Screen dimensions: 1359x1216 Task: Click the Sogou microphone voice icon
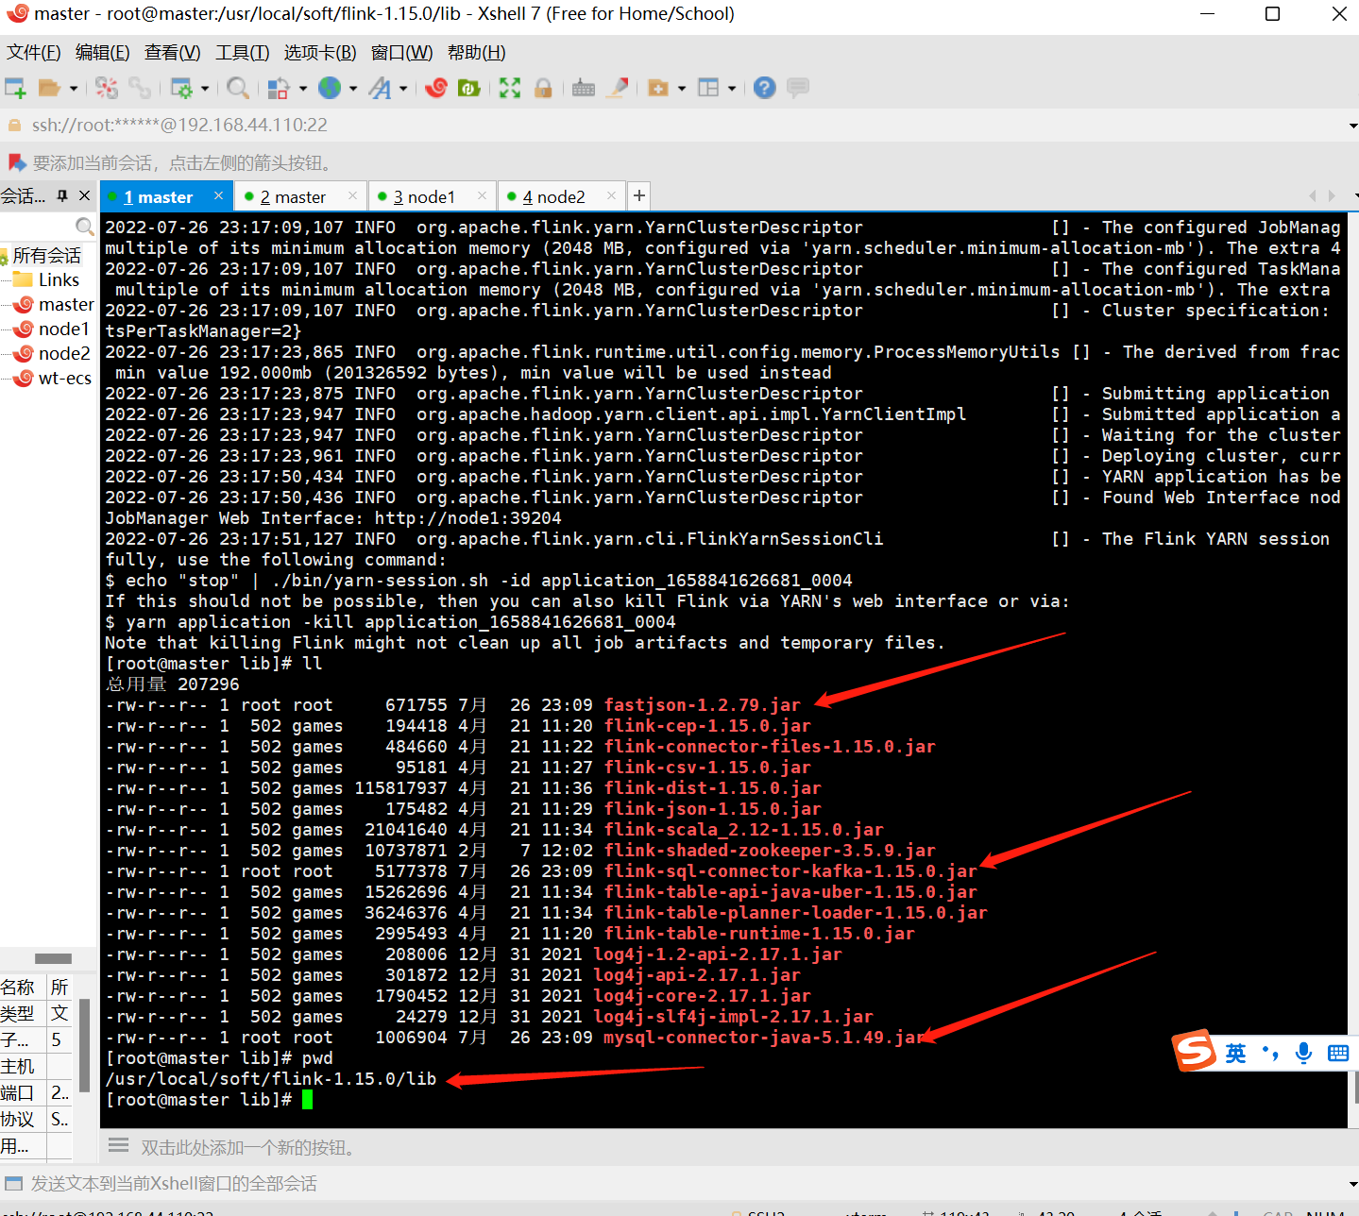click(1304, 1053)
